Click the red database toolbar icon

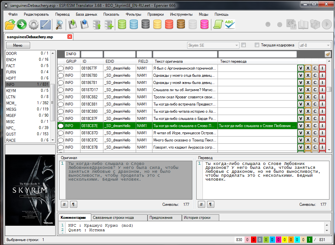(x=169, y=24)
